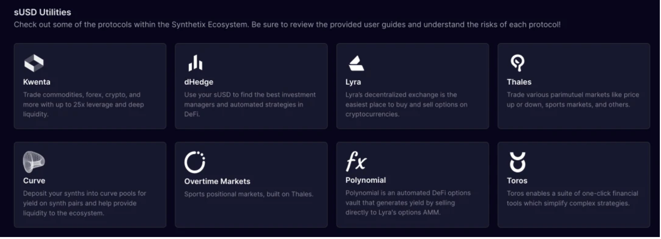Click the Curve wireframe logo icon
This screenshot has width=661, height=239.
[x=34, y=162]
